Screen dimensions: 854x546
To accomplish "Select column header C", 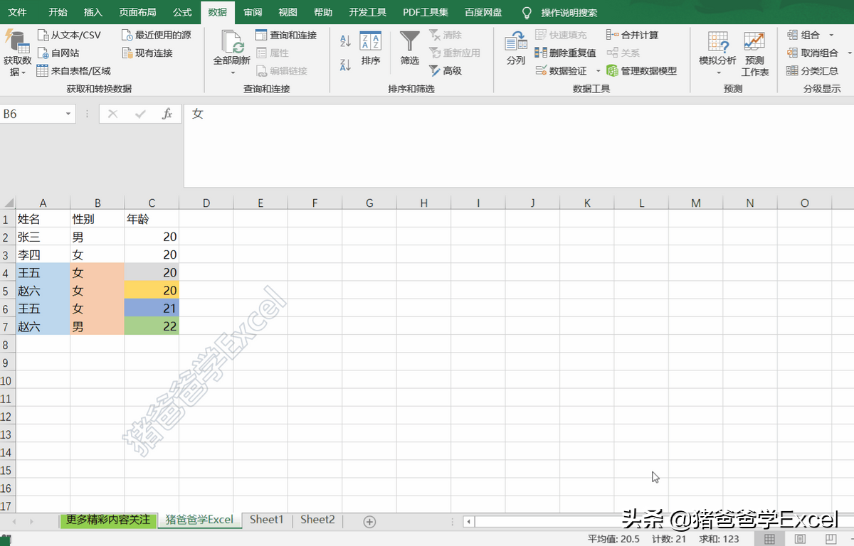I will pos(152,203).
